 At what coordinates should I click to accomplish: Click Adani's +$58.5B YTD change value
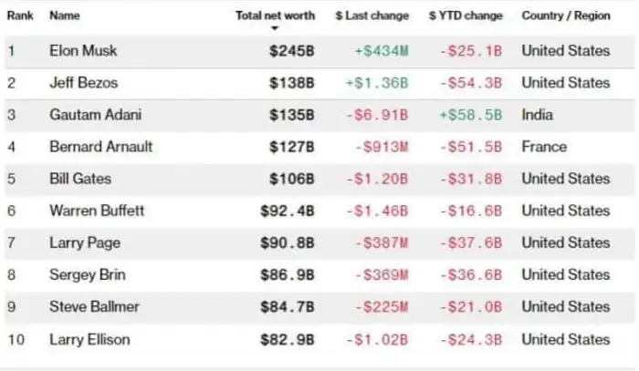coord(470,115)
